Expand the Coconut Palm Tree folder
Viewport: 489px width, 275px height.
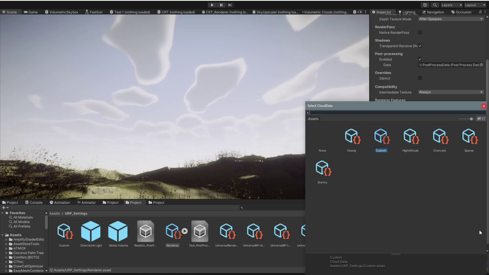[6, 253]
